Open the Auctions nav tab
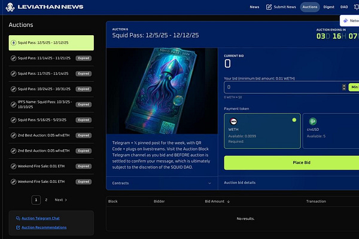Image resolution: width=359 pixels, height=239 pixels. (x=310, y=7)
